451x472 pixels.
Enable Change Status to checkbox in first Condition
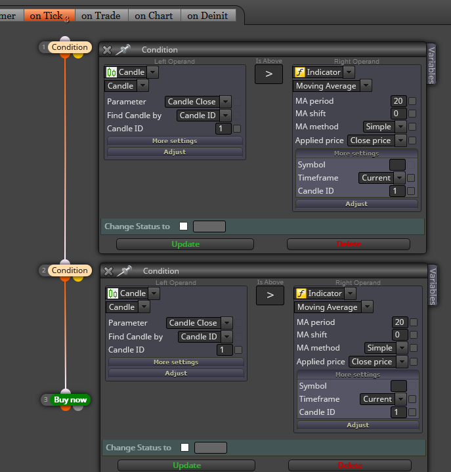(183, 226)
